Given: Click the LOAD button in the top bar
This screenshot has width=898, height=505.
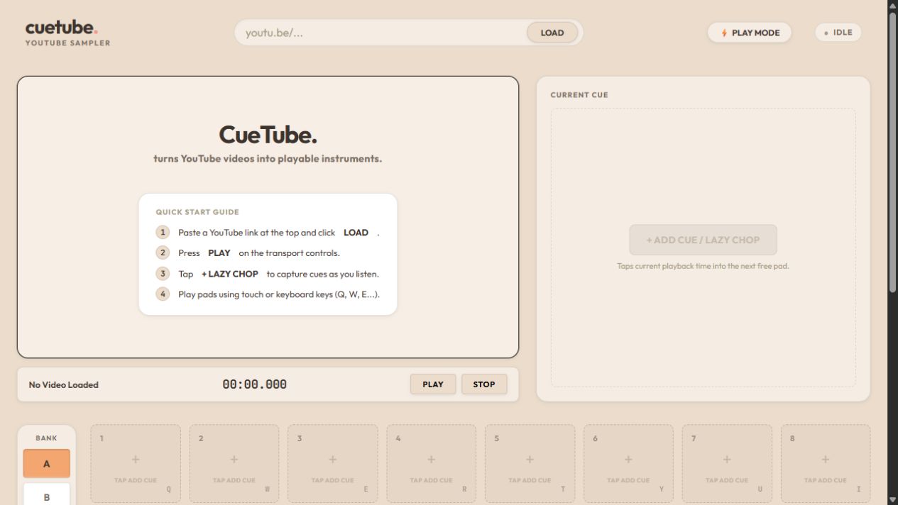Looking at the screenshot, I should [x=552, y=33].
